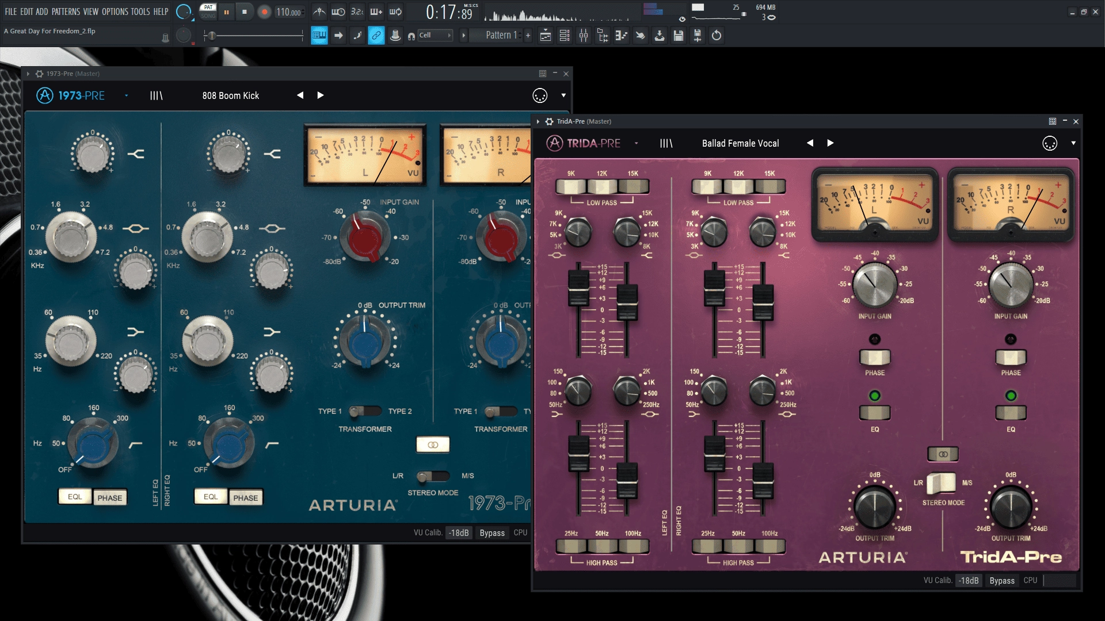
Task: Click the record button
Action: 264,12
